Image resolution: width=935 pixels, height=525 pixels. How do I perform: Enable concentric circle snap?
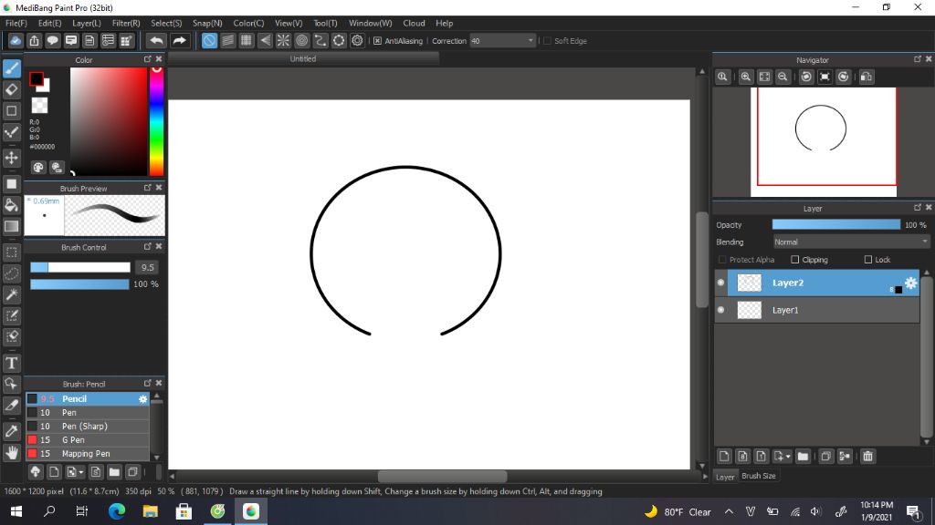tap(301, 40)
